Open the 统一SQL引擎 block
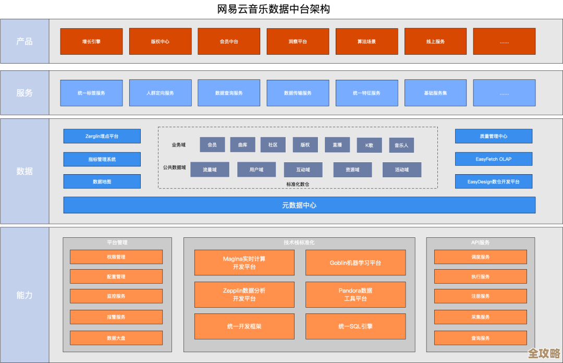The width and height of the screenshot is (563, 363). pos(355,326)
